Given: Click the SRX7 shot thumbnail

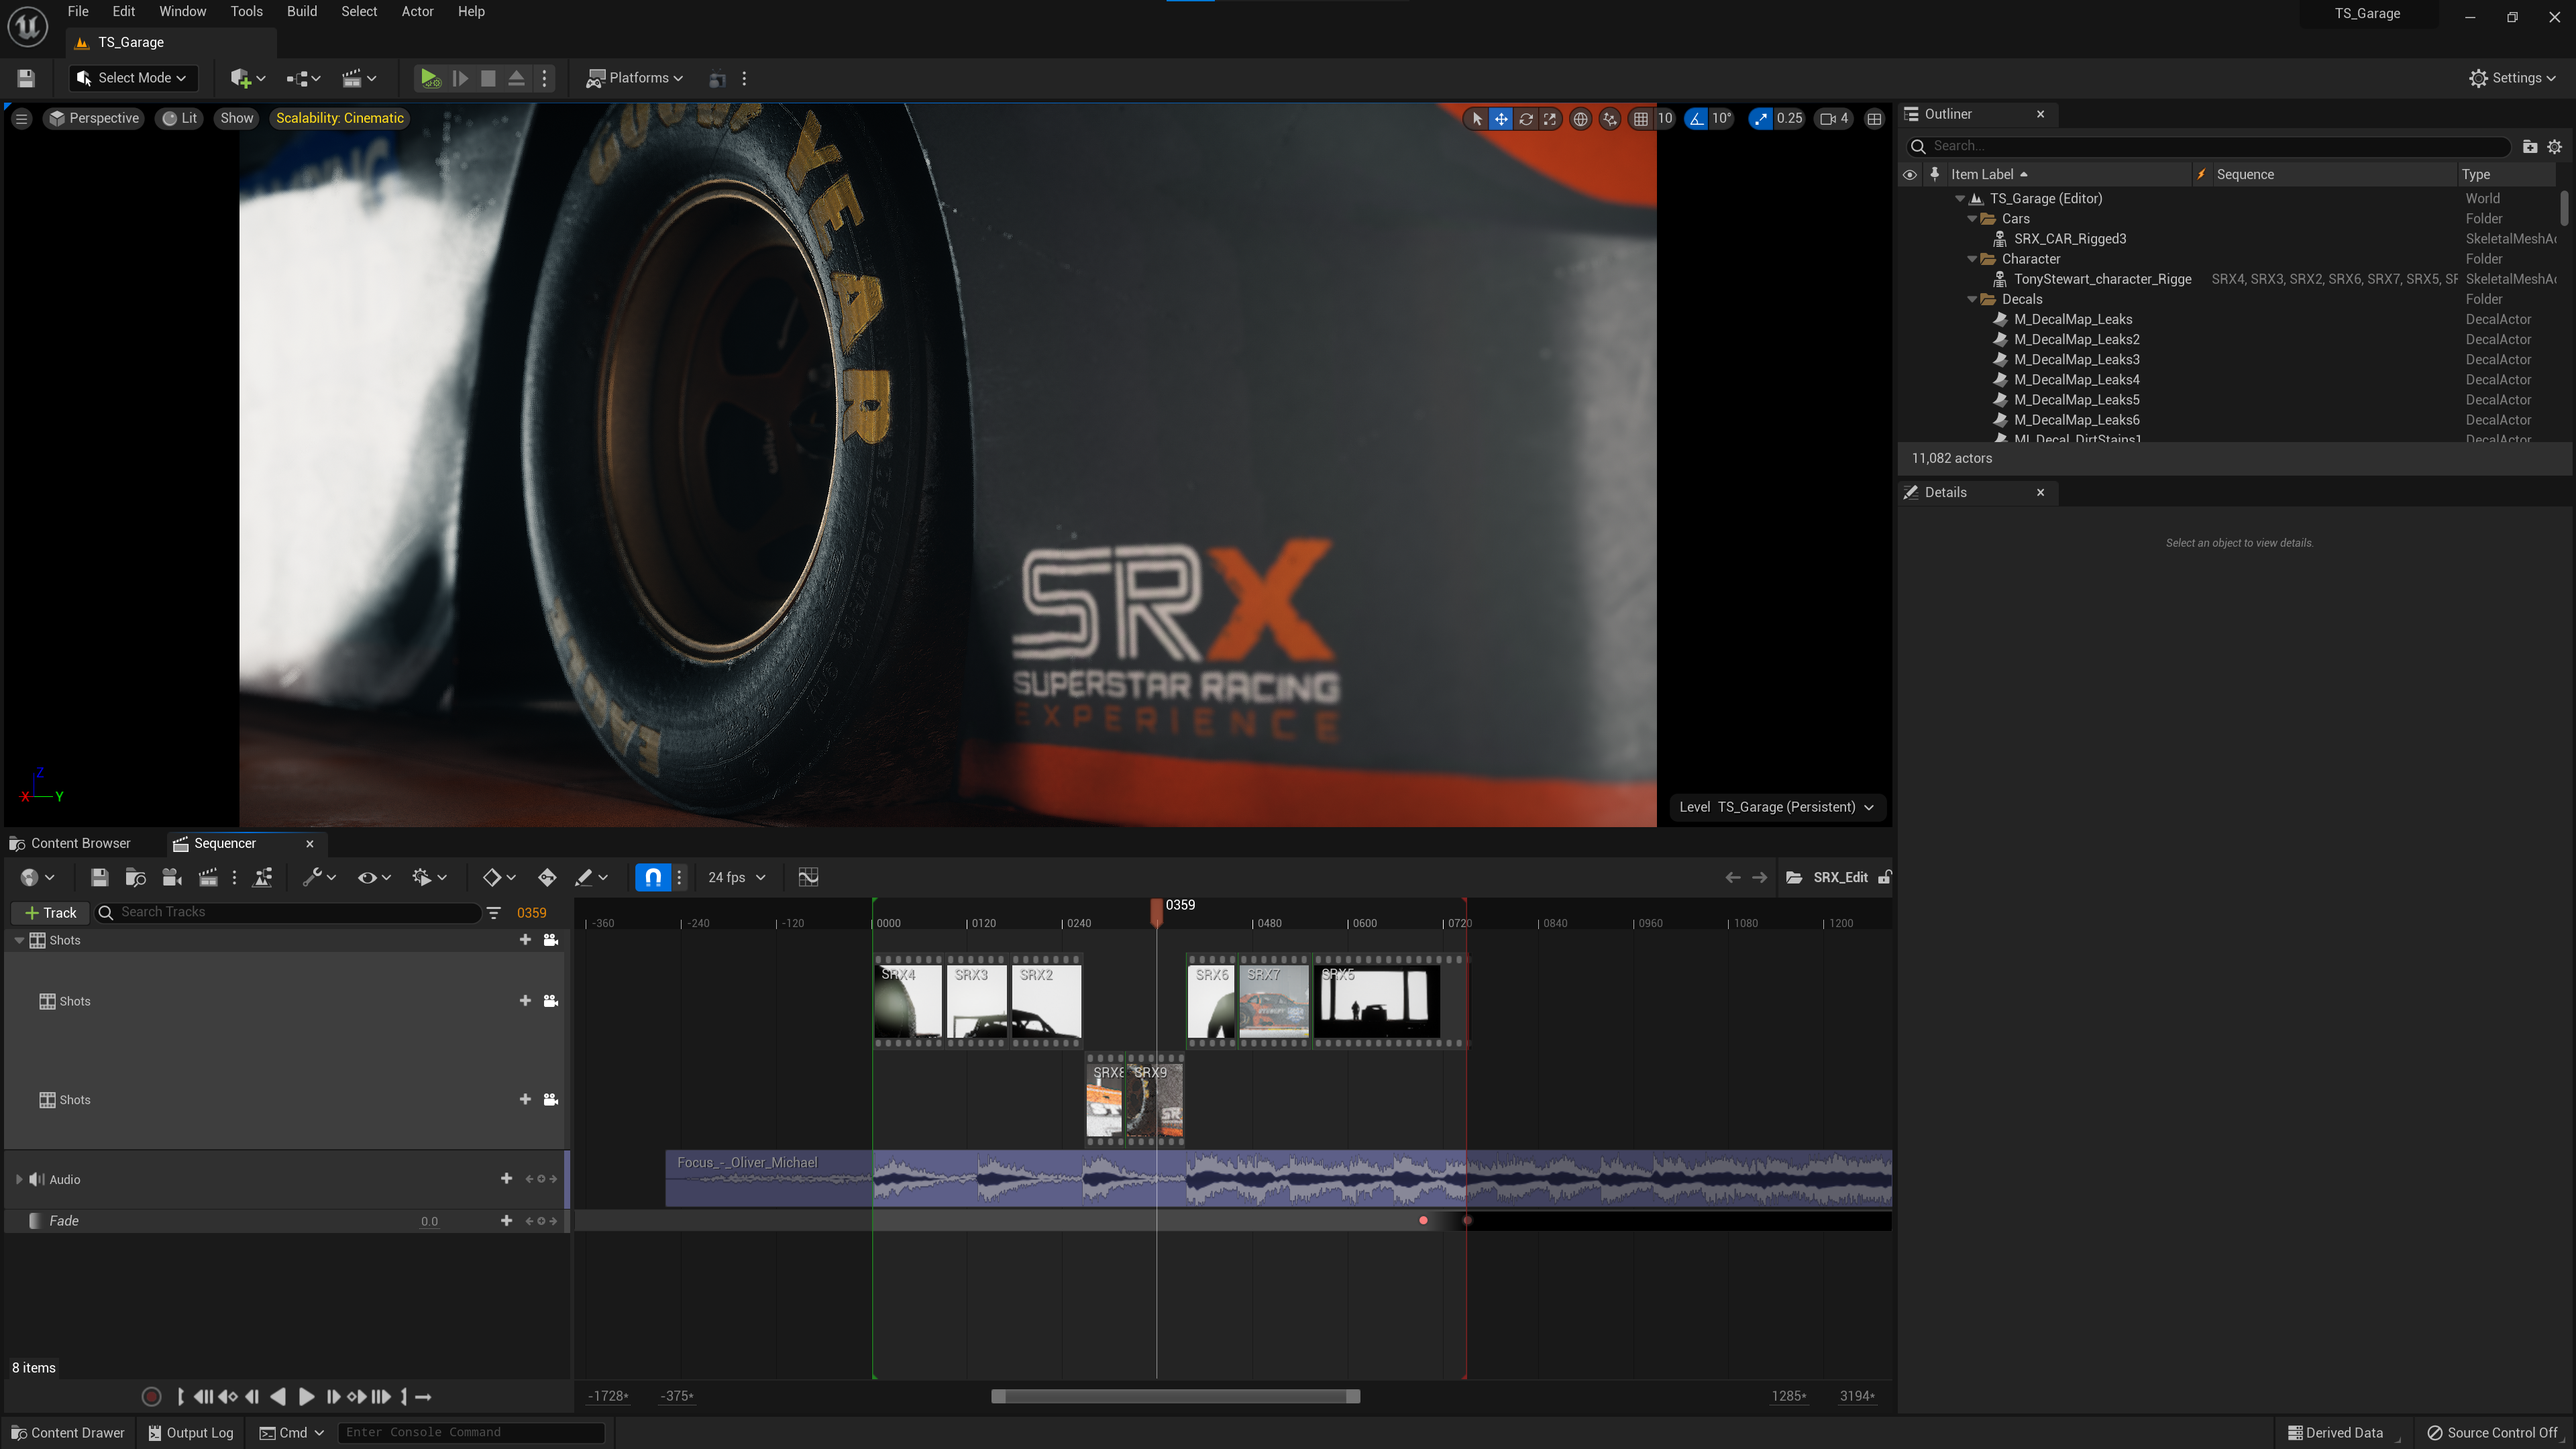Looking at the screenshot, I should click(1273, 1001).
